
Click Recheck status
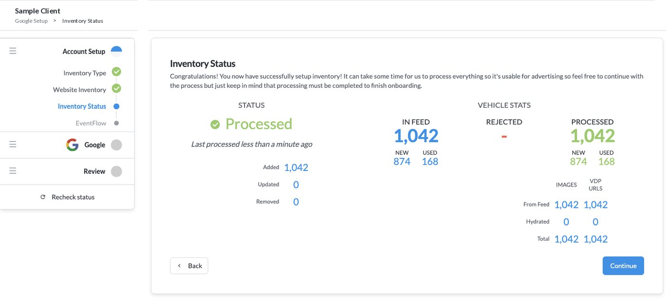67,197
